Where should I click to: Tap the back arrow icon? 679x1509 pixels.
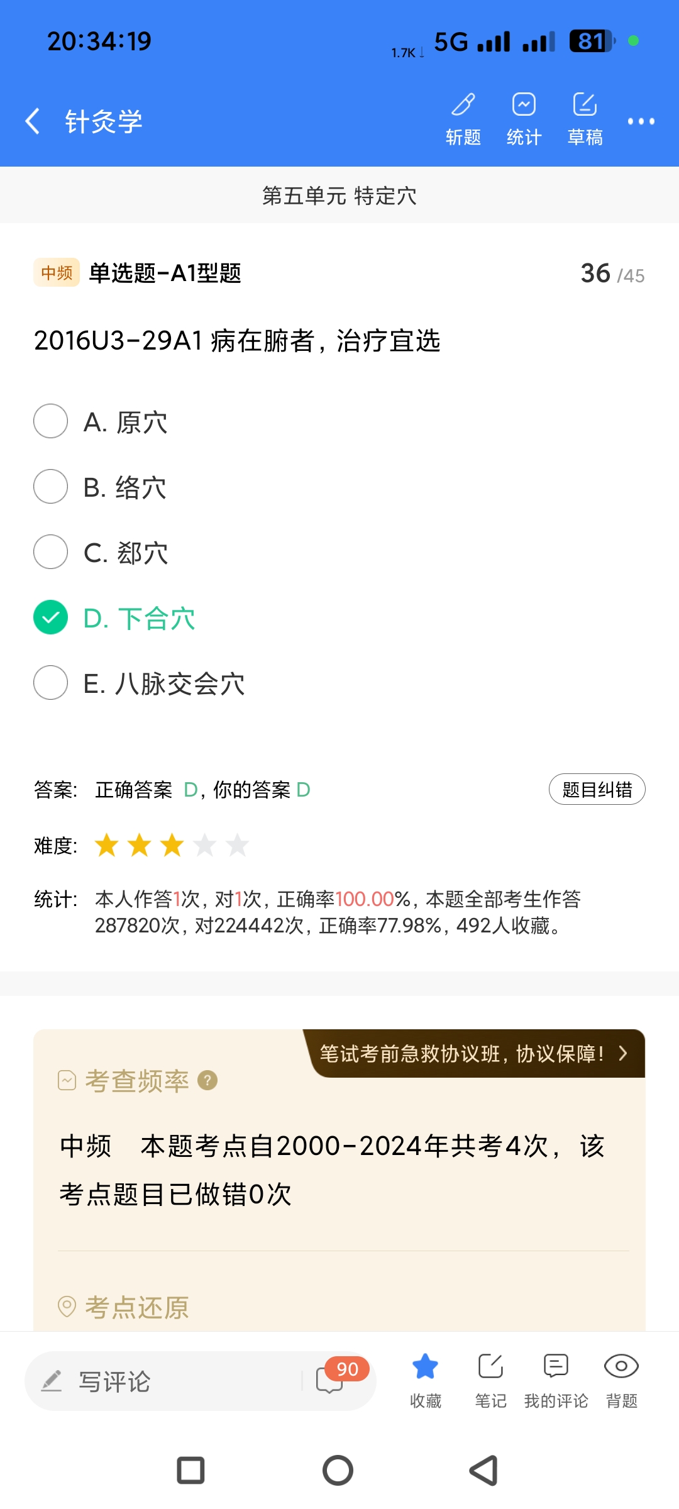point(33,121)
